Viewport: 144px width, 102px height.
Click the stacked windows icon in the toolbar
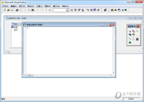[x=105, y=10]
